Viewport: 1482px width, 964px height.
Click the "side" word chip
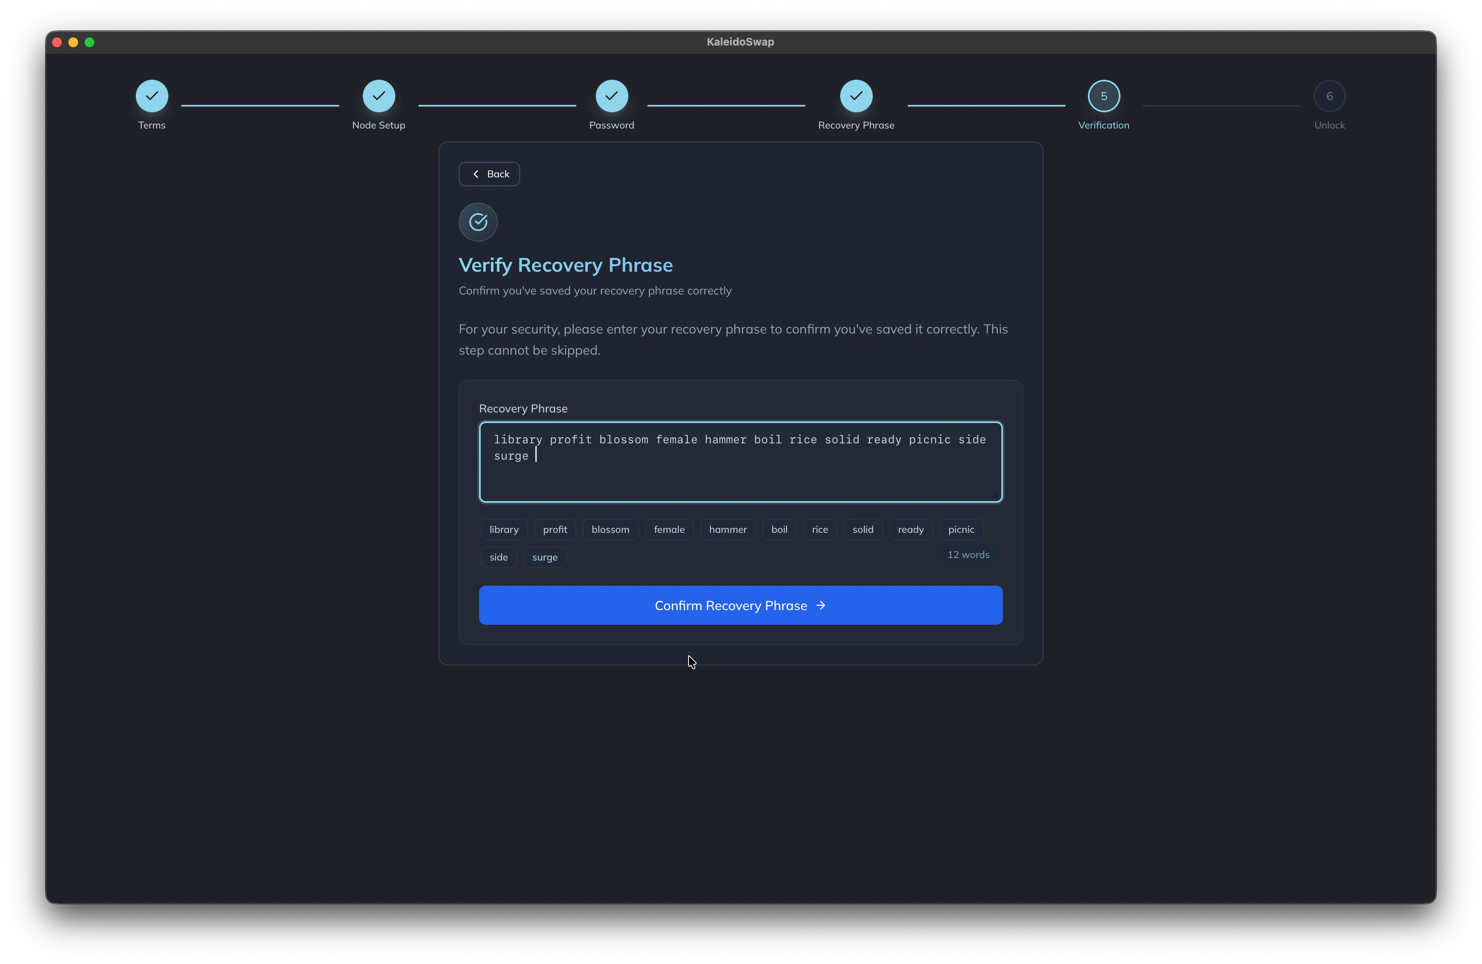coord(498,557)
